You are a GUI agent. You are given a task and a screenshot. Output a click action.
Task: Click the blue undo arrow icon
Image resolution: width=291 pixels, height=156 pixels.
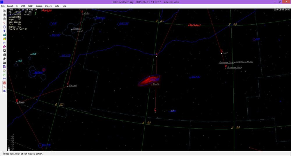tap(5, 43)
